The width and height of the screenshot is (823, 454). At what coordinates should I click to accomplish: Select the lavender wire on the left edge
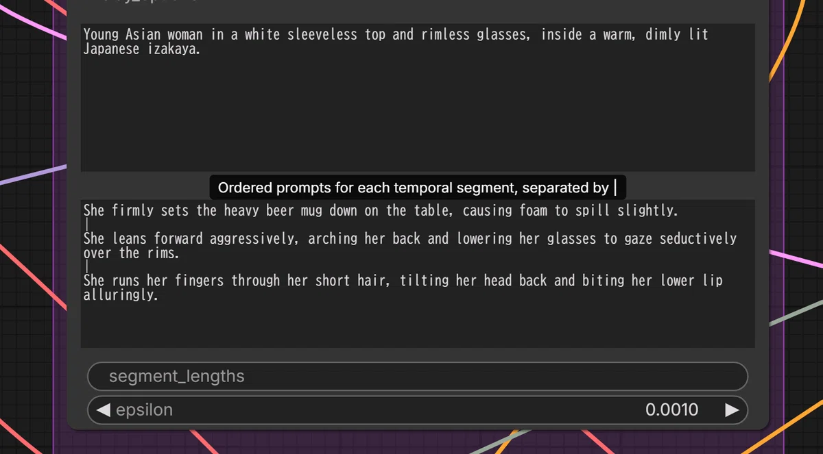(33, 174)
